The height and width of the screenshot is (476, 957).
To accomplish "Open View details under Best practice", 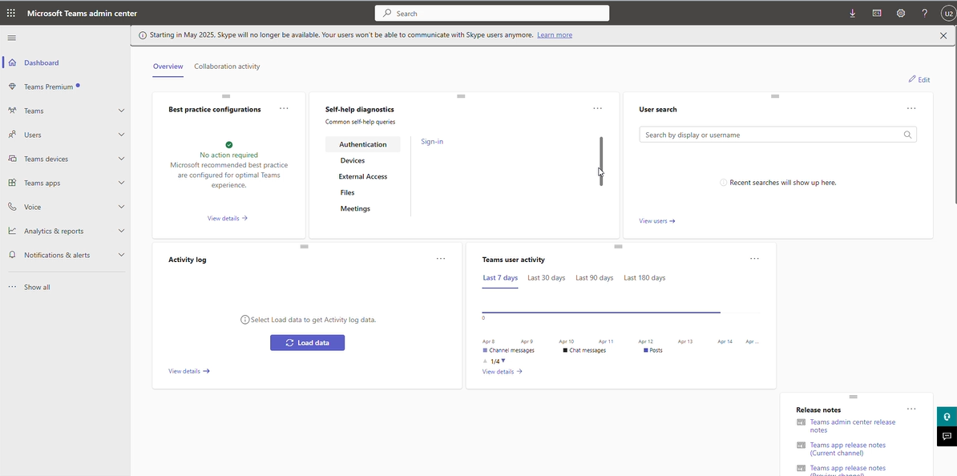I will pyautogui.click(x=228, y=218).
